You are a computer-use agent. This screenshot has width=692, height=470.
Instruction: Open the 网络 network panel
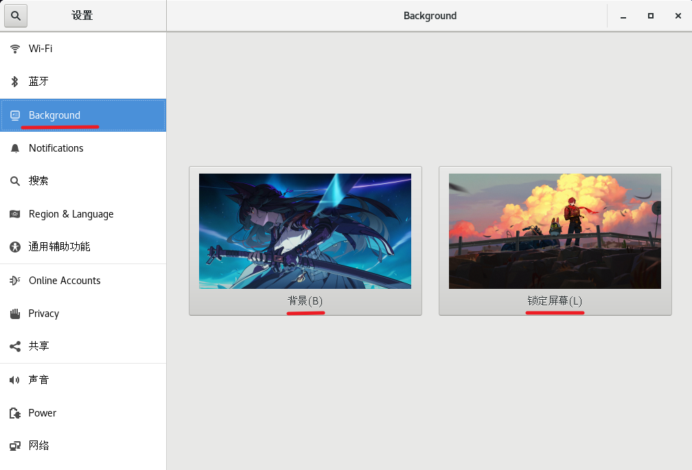(x=83, y=446)
